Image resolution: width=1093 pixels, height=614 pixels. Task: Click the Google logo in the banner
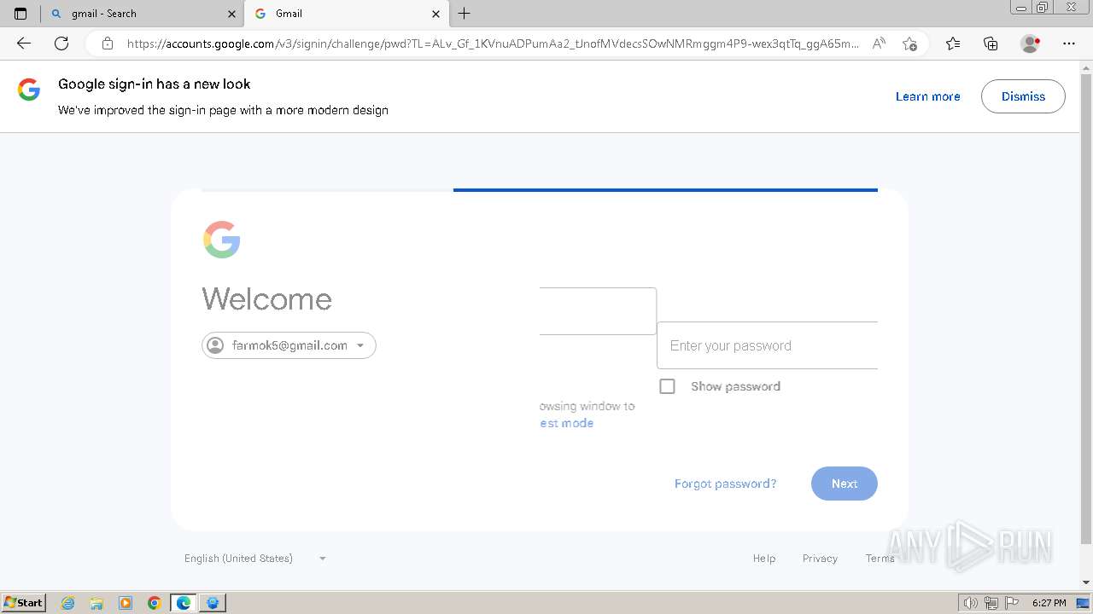pyautogui.click(x=29, y=90)
